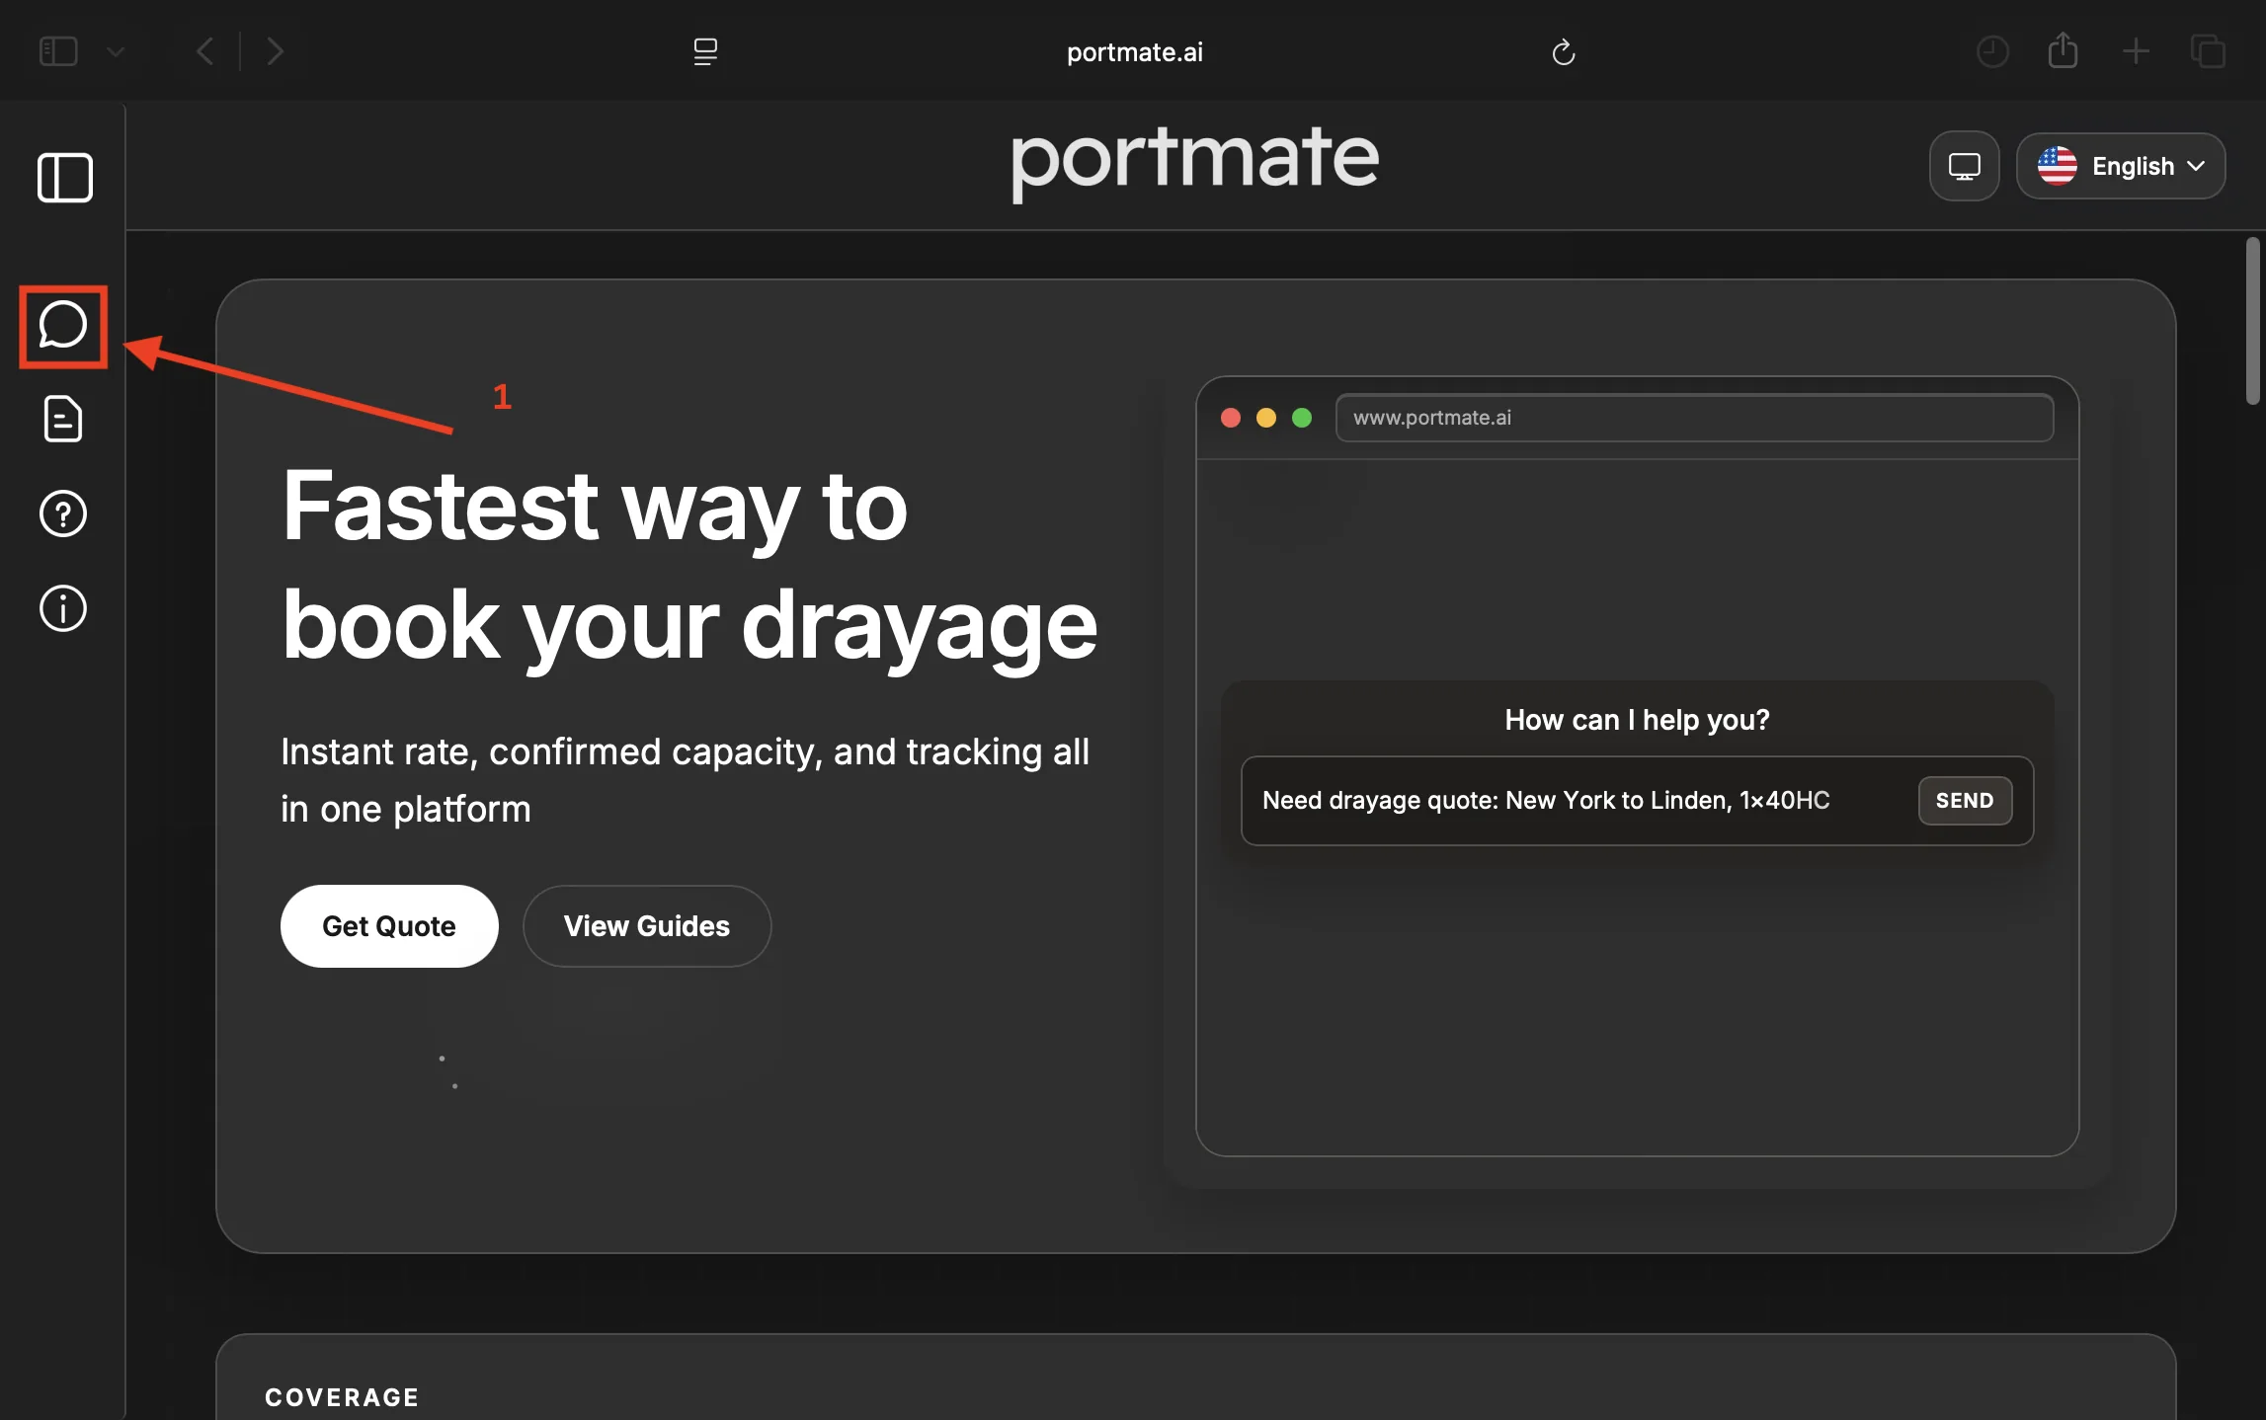Click the monitor display theme button
The width and height of the screenshot is (2266, 1420).
tap(1964, 166)
